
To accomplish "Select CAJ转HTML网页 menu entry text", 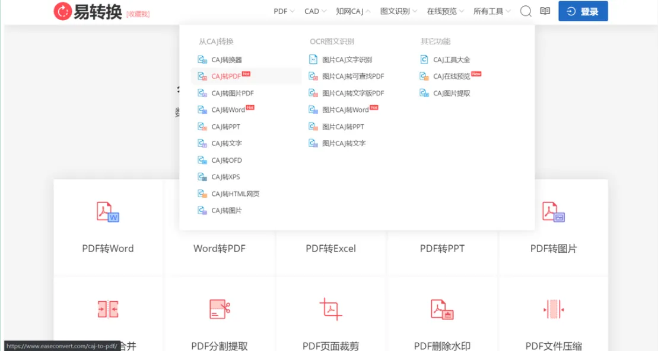I will 236,194.
